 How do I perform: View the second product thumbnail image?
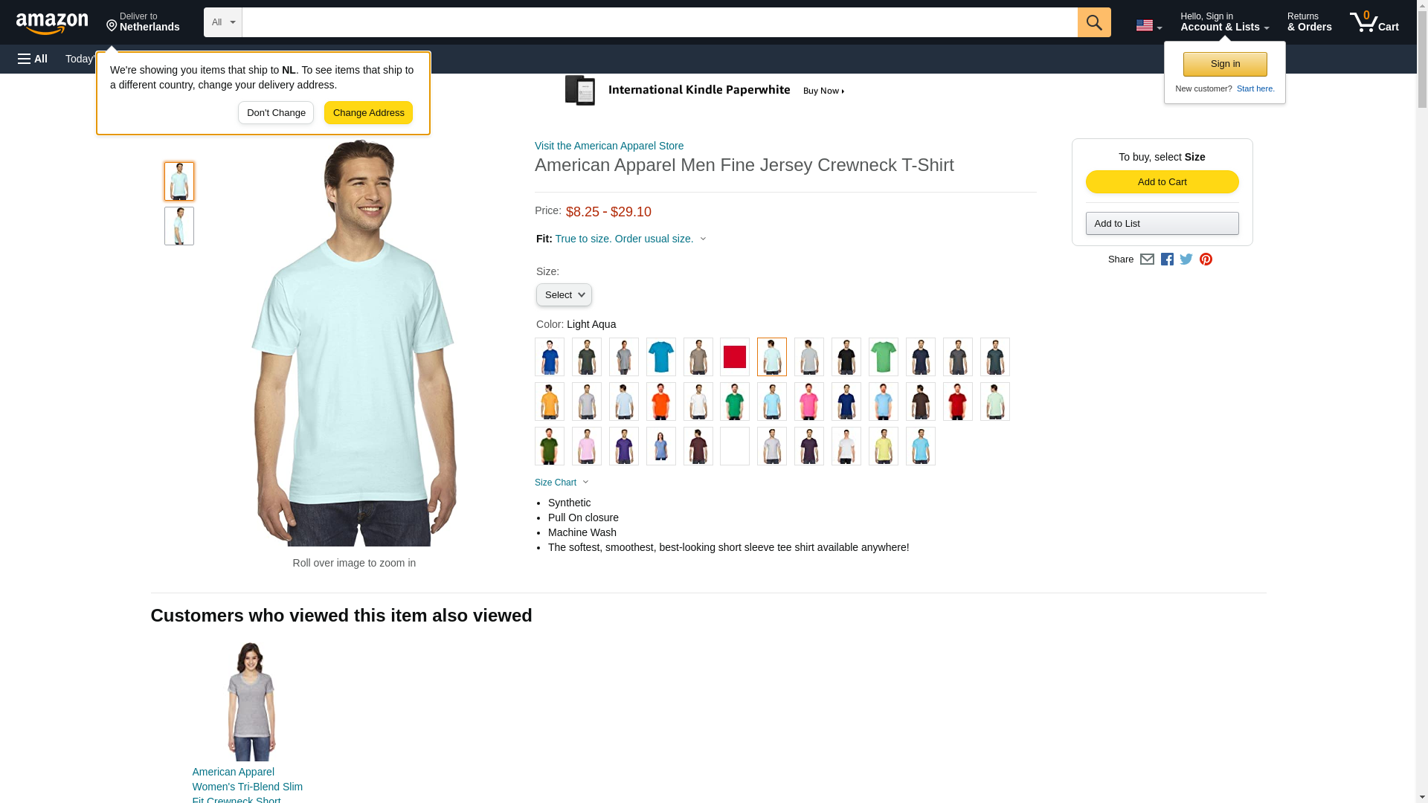[x=179, y=226]
